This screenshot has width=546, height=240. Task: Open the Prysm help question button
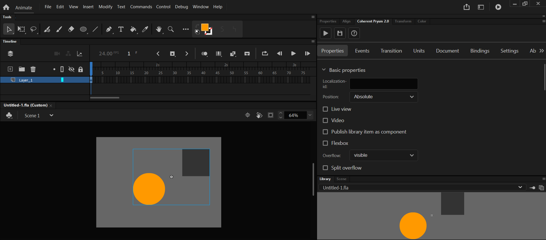354,33
